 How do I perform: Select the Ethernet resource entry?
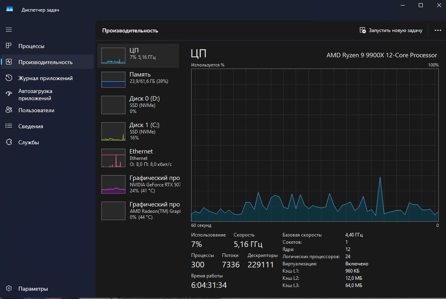coord(138,158)
